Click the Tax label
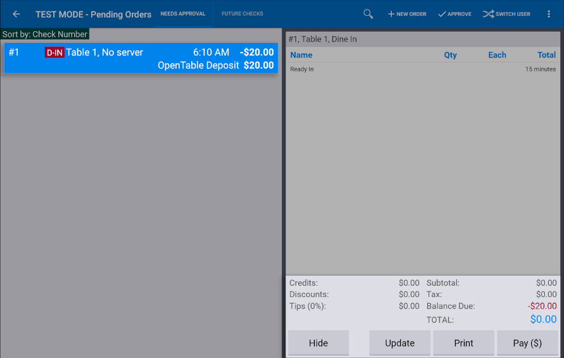 click(434, 295)
